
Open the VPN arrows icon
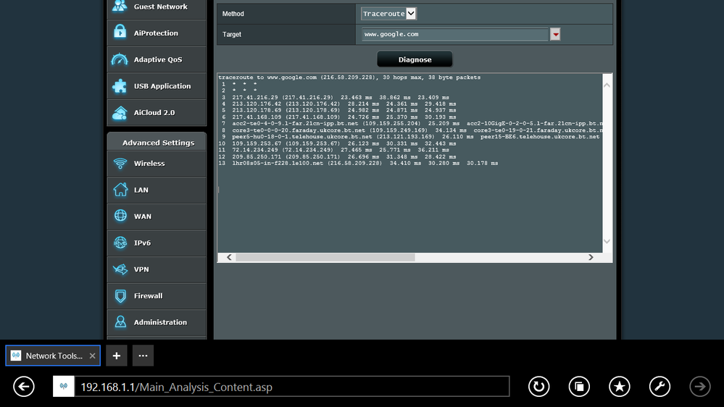click(x=120, y=269)
